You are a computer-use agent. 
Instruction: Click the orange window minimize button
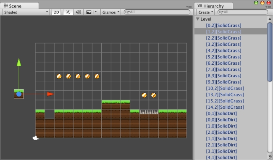[262, 3]
